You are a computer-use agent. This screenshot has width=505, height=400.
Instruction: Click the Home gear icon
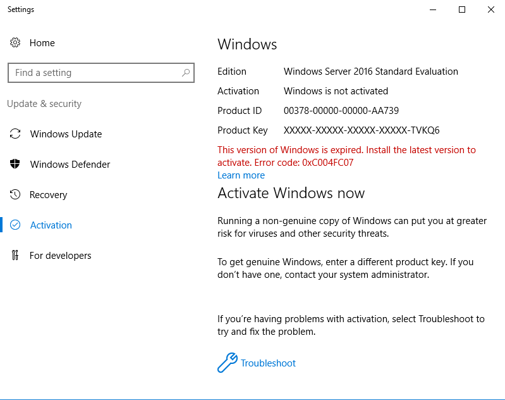pos(15,42)
